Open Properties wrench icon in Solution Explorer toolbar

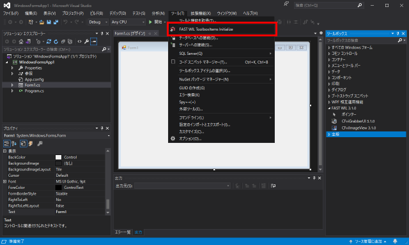(86, 41)
